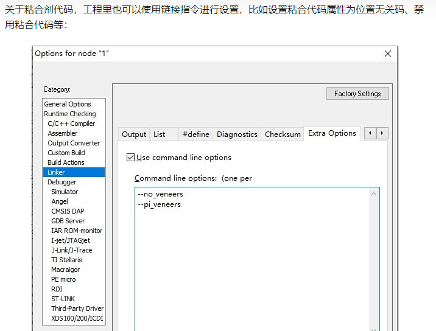
Task: Click the Factory Settings button
Action: 357,94
